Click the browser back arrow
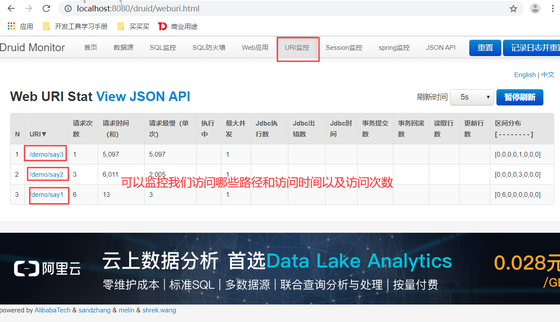This screenshot has width=560, height=322. coord(11,8)
